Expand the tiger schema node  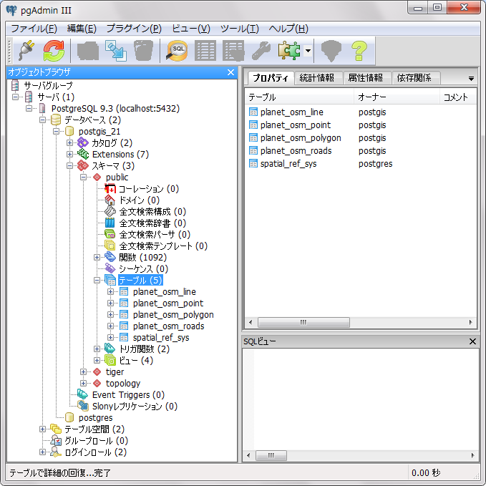[83, 371]
